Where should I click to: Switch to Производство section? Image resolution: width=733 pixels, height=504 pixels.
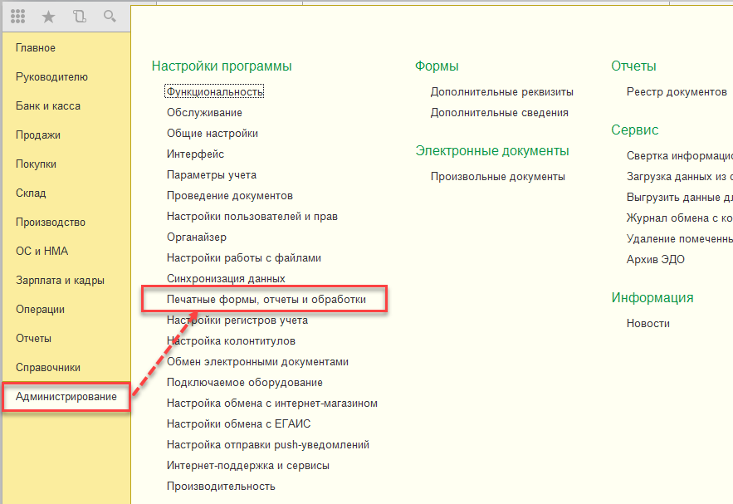pyautogui.click(x=51, y=222)
